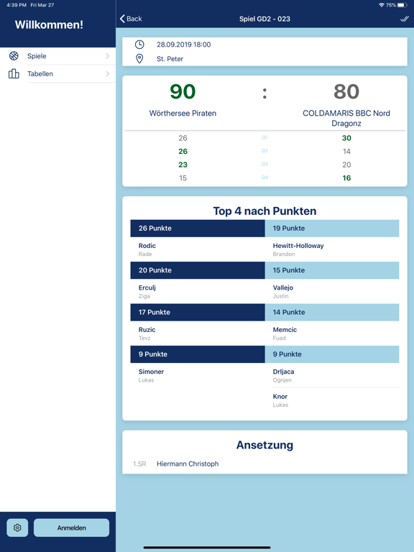Tap the double checkmark icon in header
The image size is (414, 552).
pyautogui.click(x=405, y=19)
